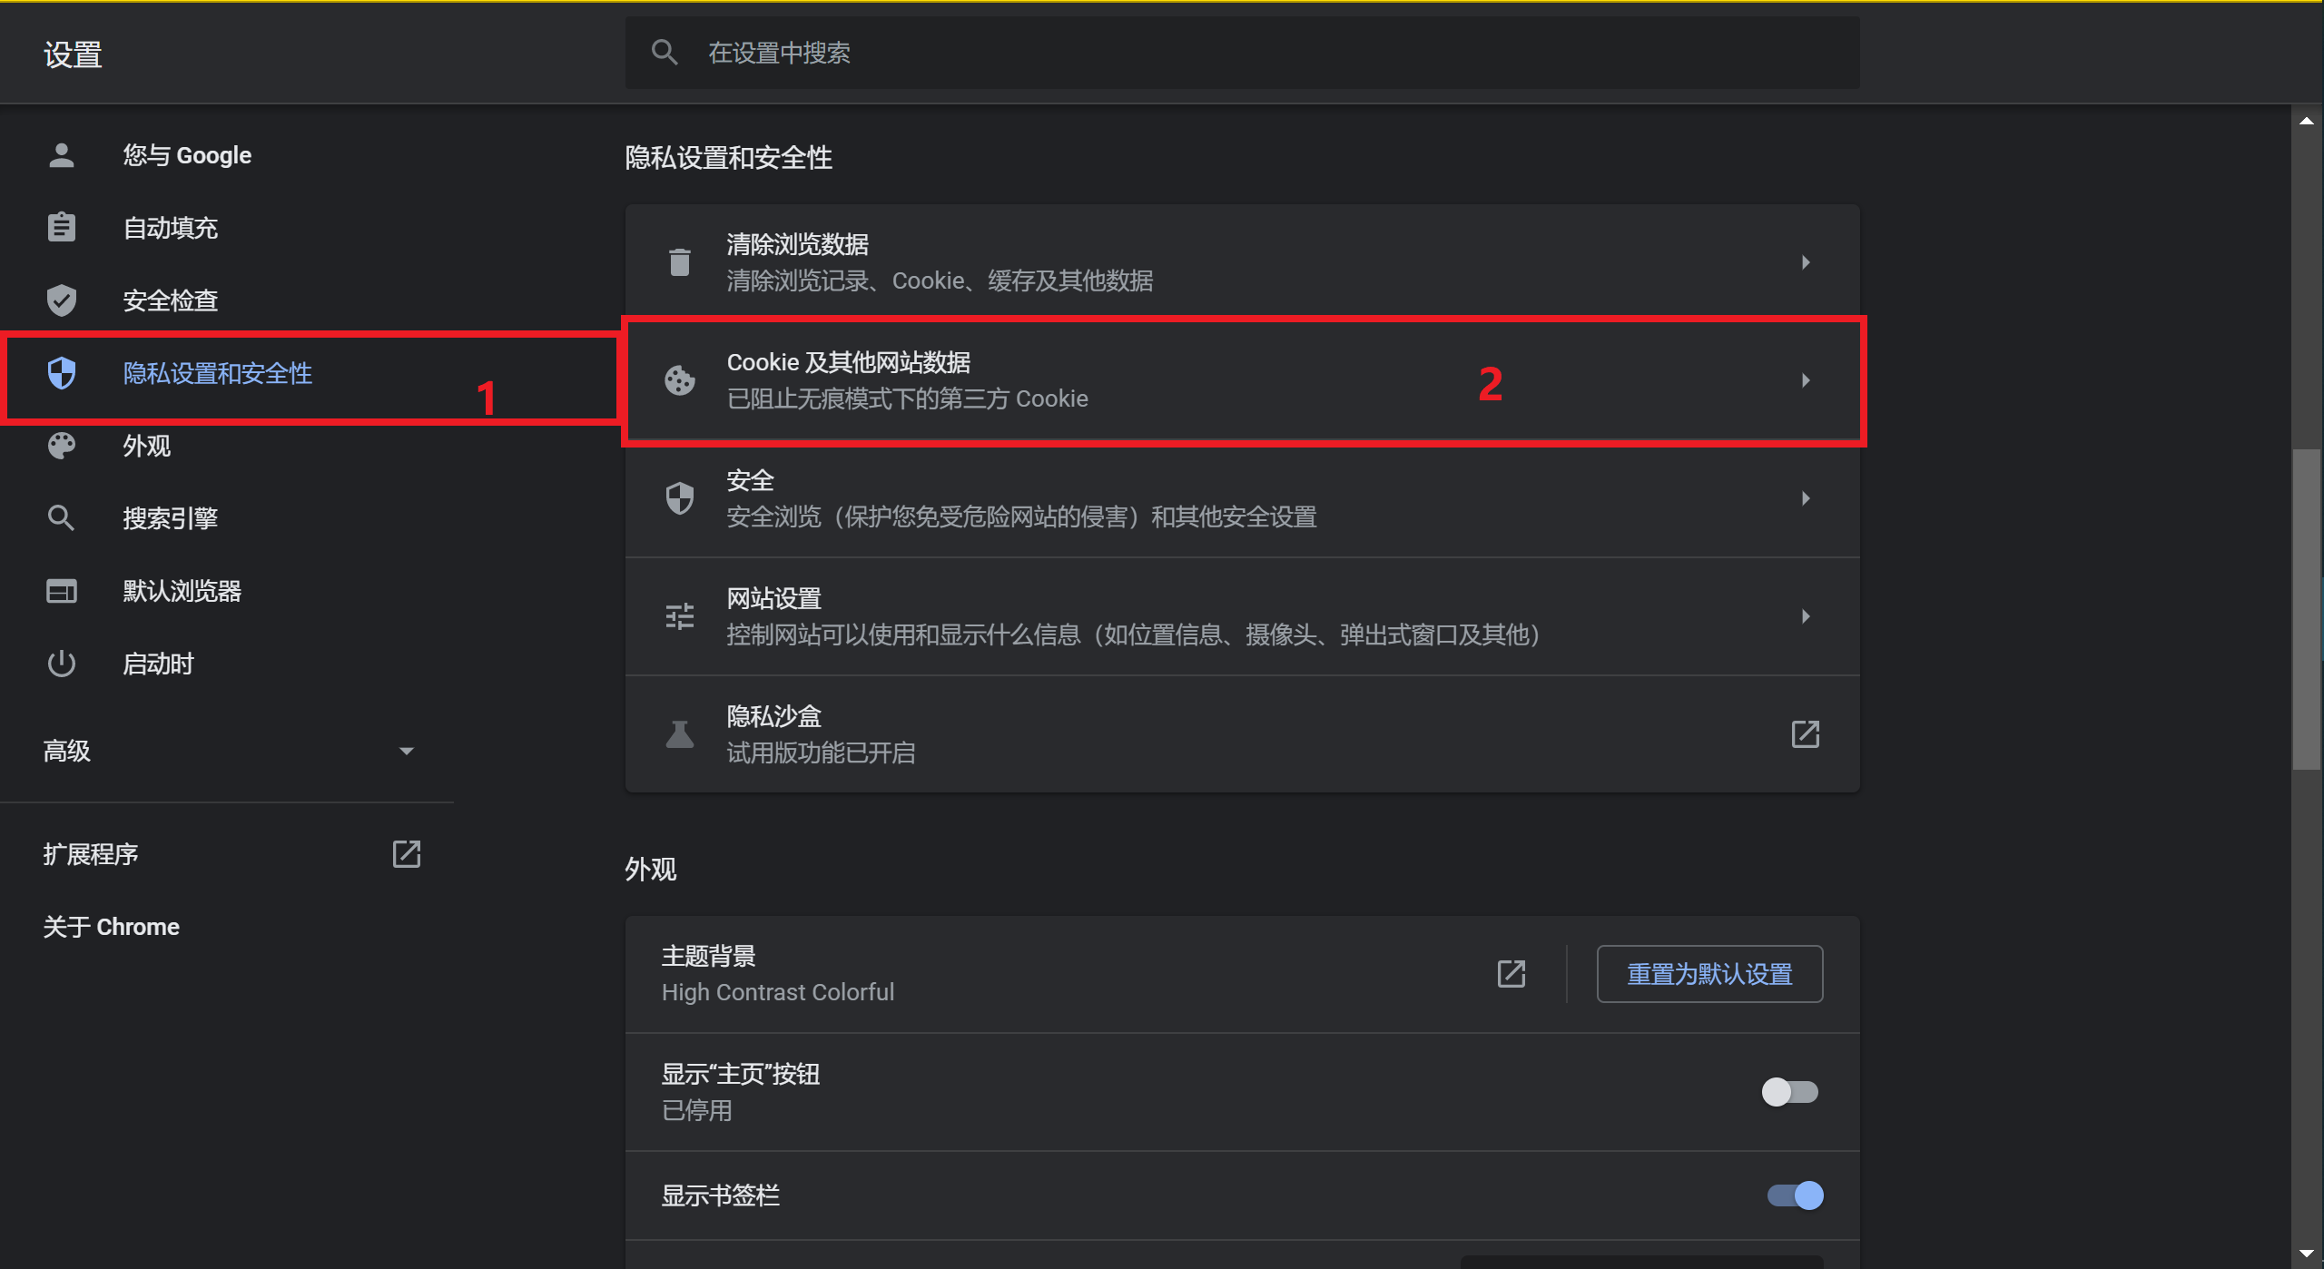The height and width of the screenshot is (1269, 2324).
Task: Open 自动填充 settings in the sidebar
Action: [171, 228]
